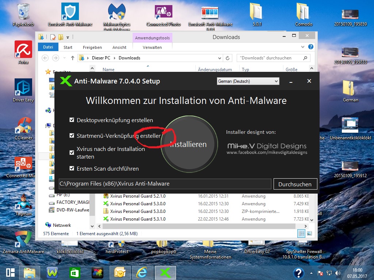The width and height of the screenshot is (374, 280).
Task: Click the round Installieren button
Action: tap(189, 144)
